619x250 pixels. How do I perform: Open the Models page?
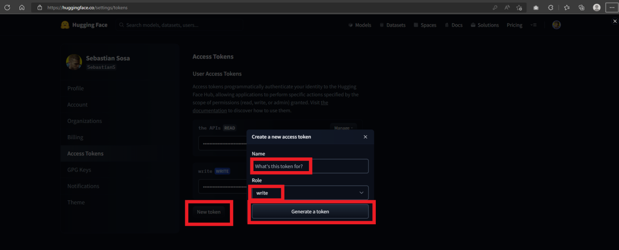pos(360,25)
